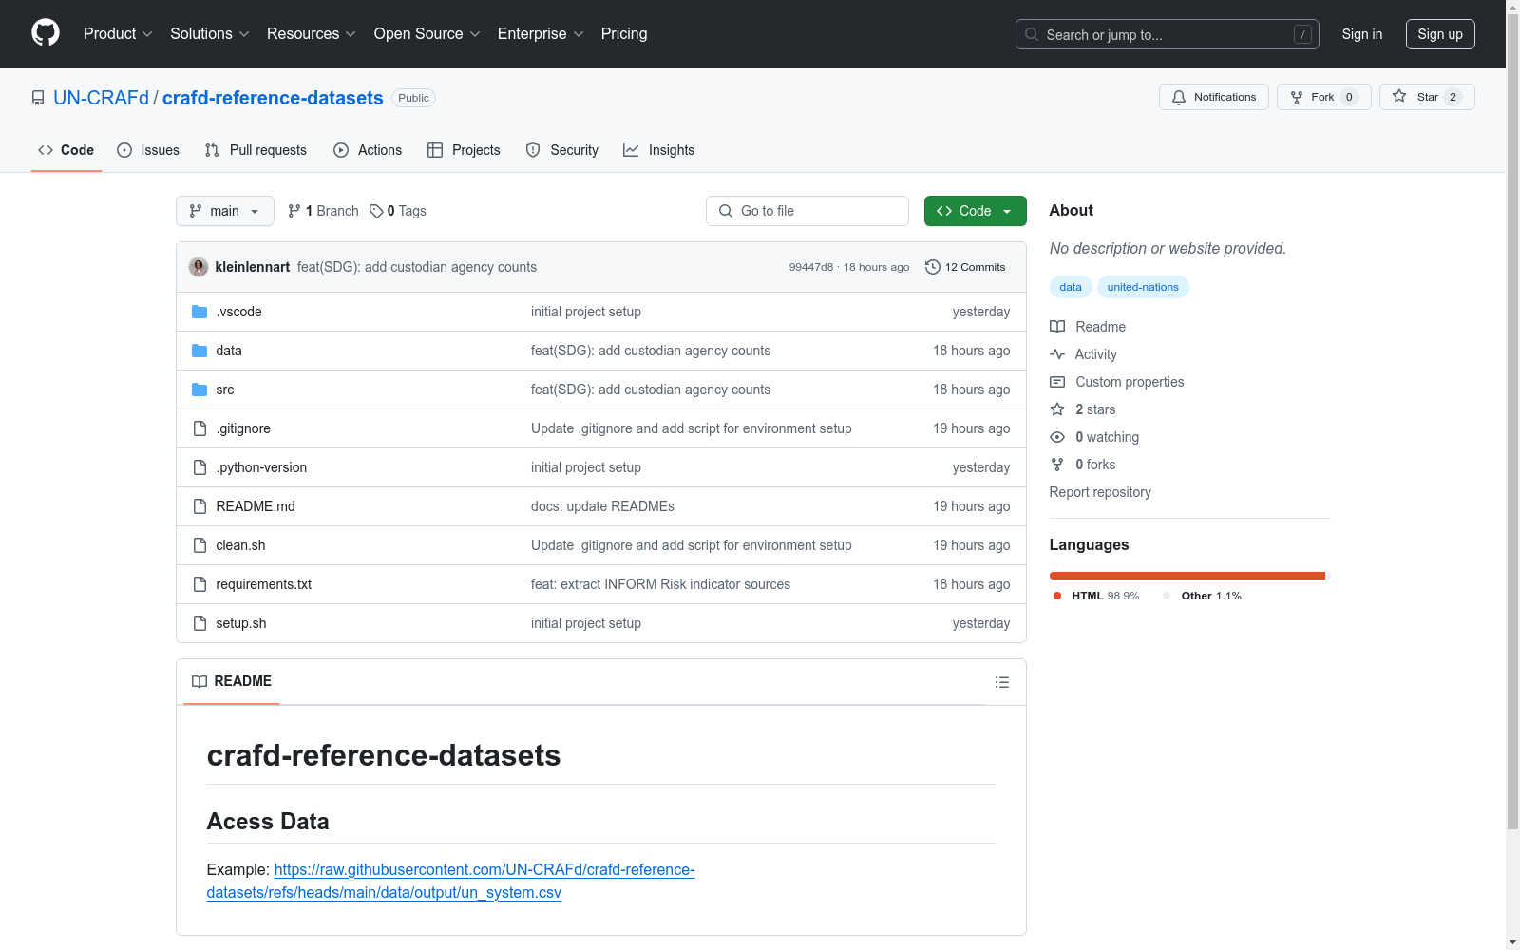Expand the Product menu
This screenshot has width=1520, height=950.
[118, 33]
